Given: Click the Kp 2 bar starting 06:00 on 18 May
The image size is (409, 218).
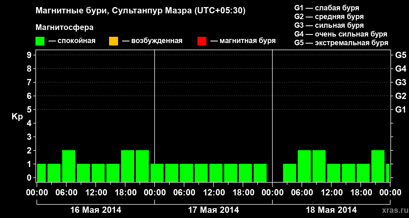Looking at the screenshot, I should pos(304,166).
